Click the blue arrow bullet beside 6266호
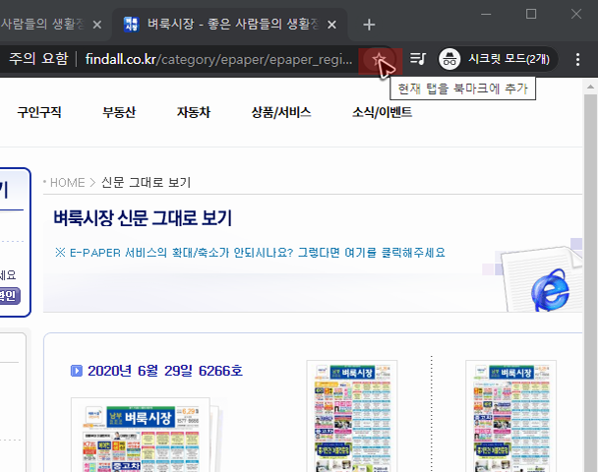 77,371
